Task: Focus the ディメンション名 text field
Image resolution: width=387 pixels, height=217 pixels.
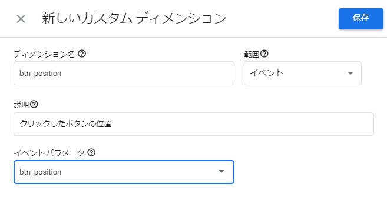Action: [x=124, y=73]
